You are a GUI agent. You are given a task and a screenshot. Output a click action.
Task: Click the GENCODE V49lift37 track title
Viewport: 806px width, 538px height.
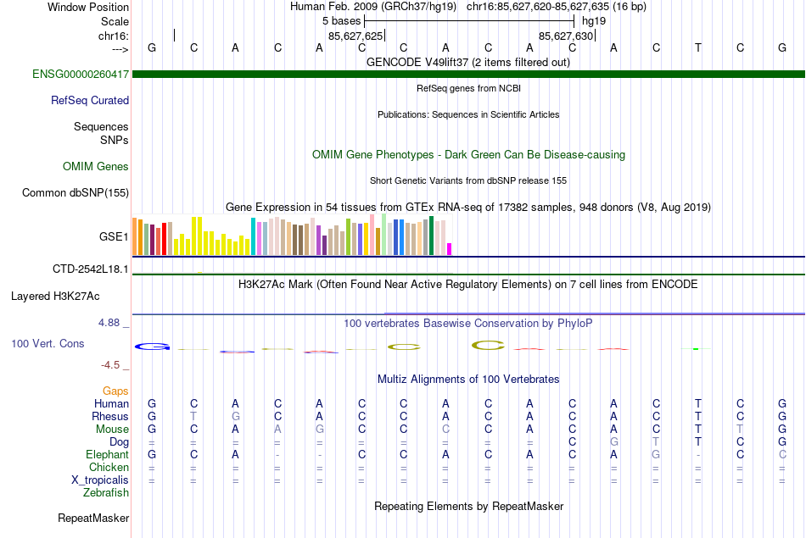[467, 62]
